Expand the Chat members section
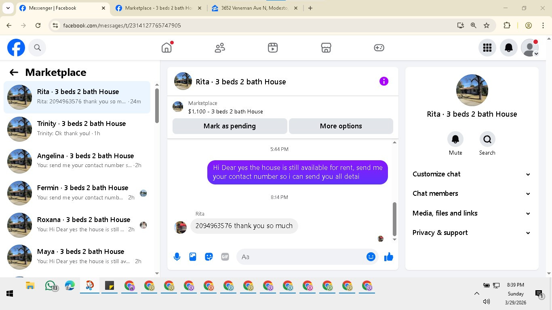552x310 pixels. pyautogui.click(x=472, y=193)
